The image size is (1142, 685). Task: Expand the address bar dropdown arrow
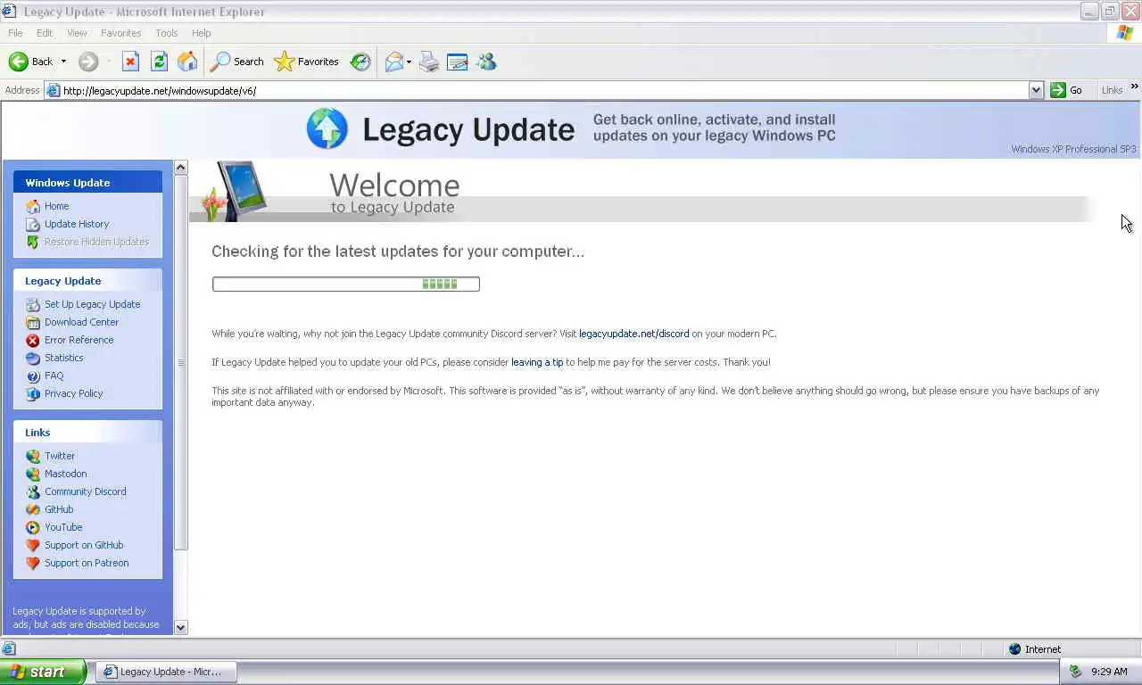click(x=1036, y=90)
